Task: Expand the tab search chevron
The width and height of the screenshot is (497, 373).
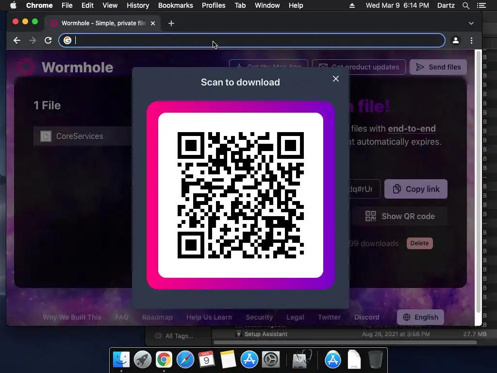Action: 471,23
